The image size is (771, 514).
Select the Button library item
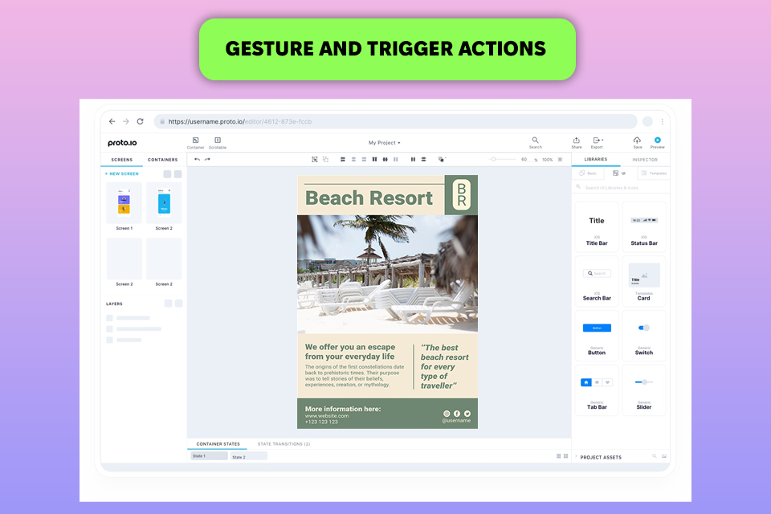(597, 336)
